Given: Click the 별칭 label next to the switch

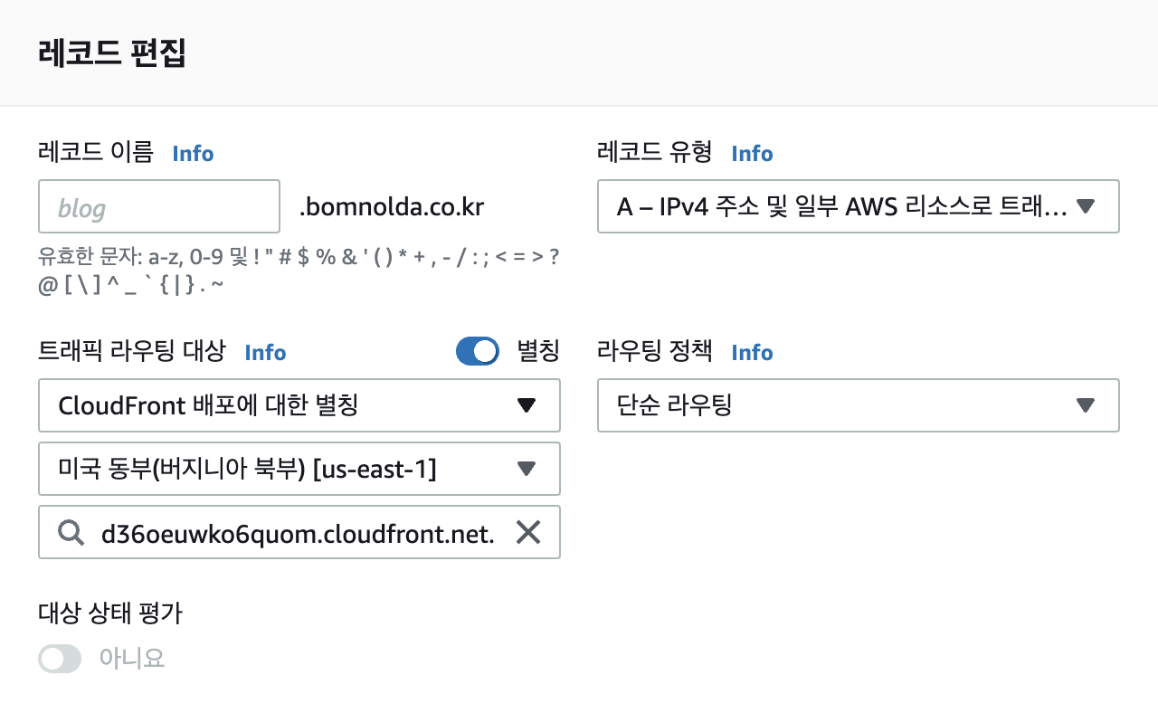Looking at the screenshot, I should [x=537, y=351].
